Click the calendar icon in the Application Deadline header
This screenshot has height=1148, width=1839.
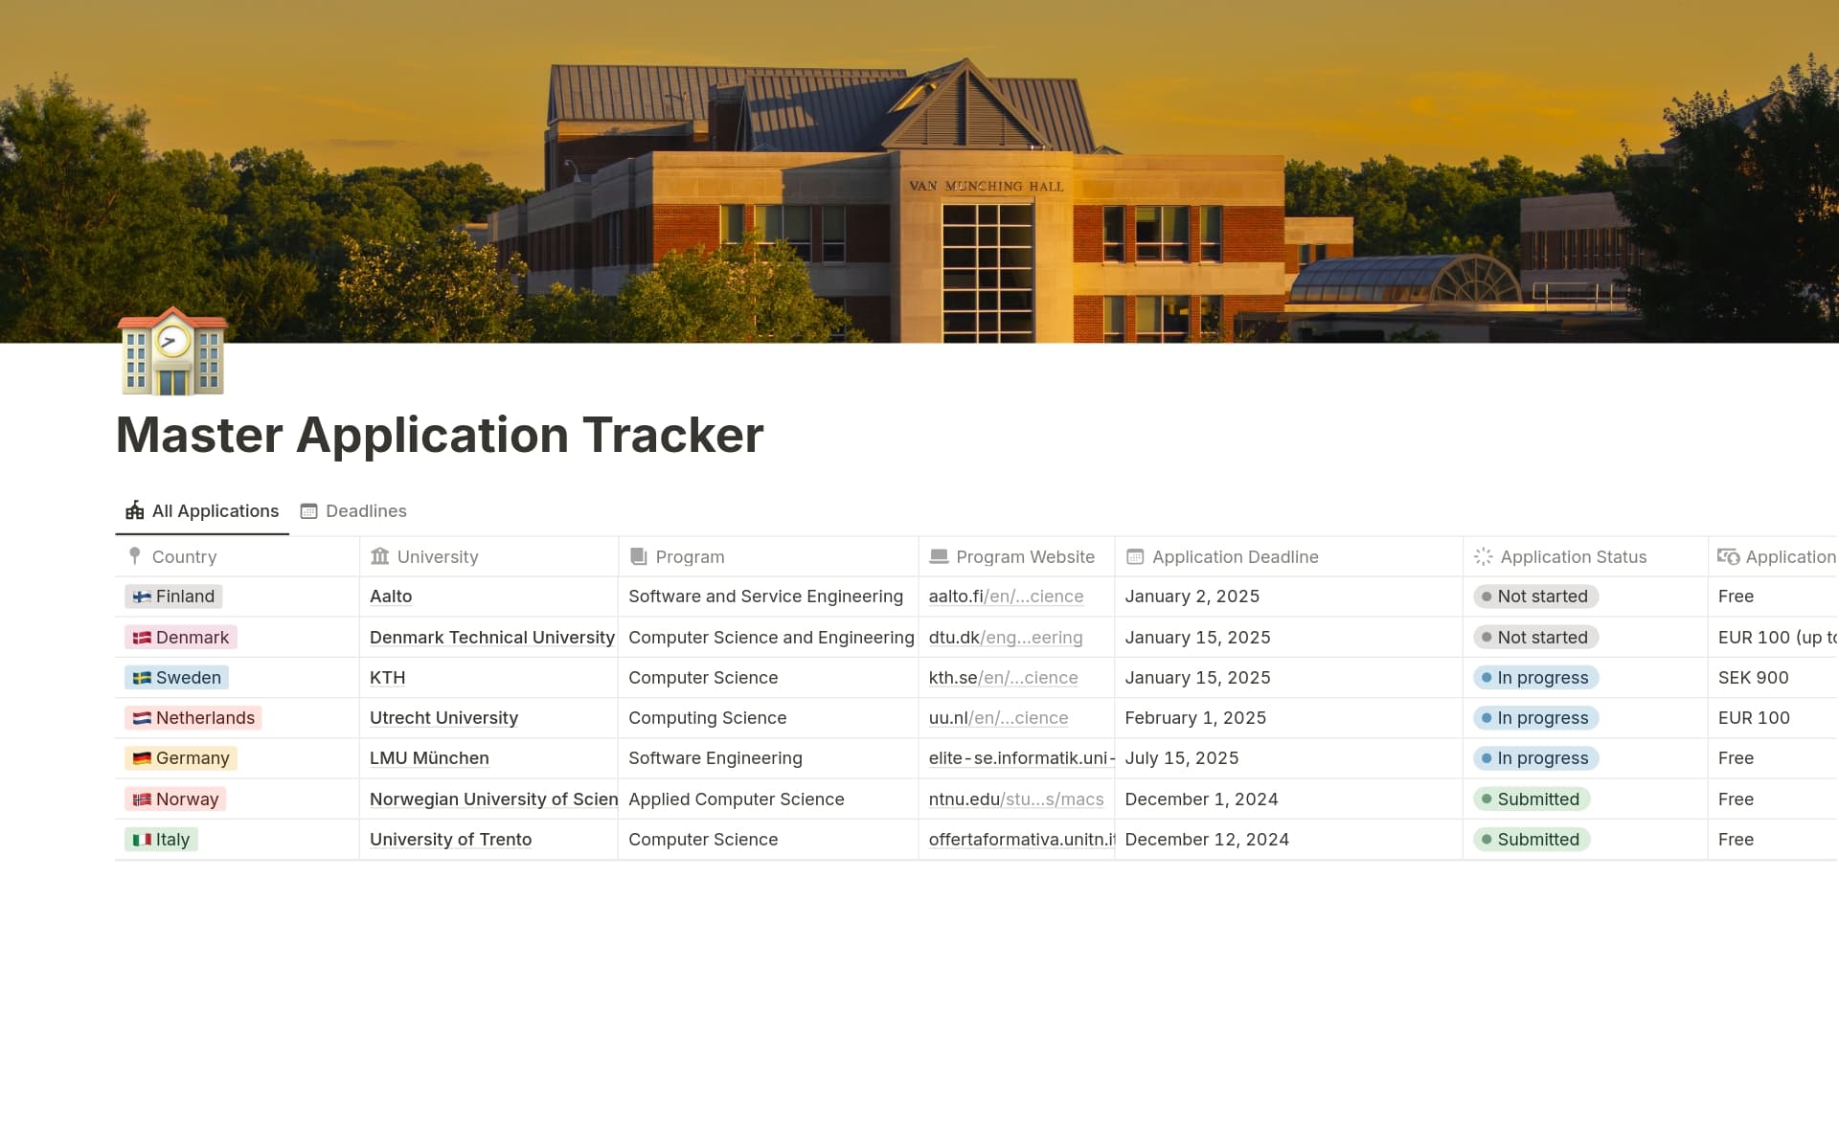point(1135,556)
